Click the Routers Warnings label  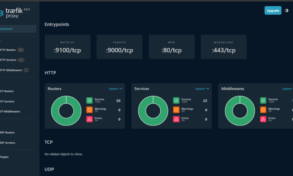coord(100,109)
